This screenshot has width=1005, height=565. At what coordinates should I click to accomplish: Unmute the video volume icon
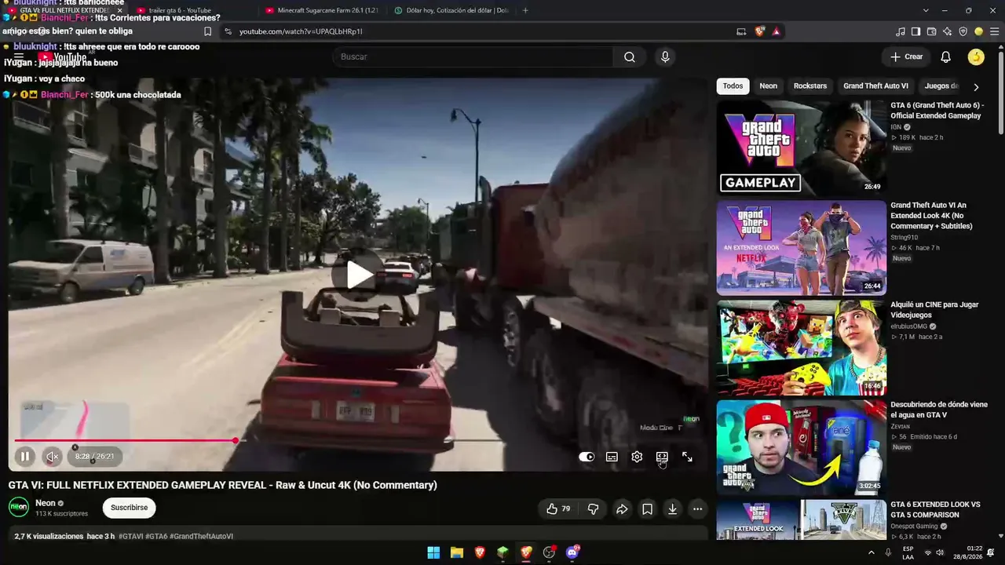(x=52, y=456)
